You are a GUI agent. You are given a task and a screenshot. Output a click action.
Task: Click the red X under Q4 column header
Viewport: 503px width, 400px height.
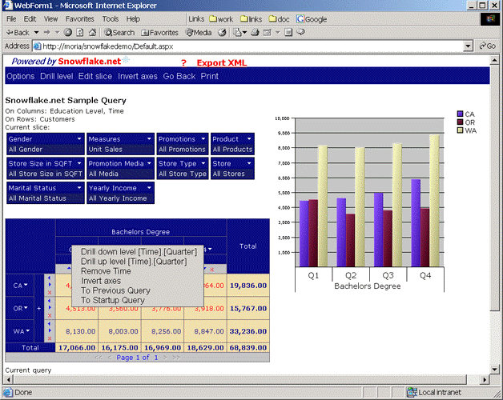tap(211, 270)
